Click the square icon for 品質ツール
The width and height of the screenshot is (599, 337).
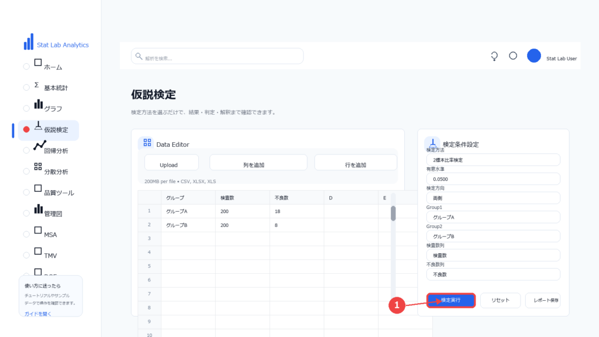pyautogui.click(x=38, y=188)
